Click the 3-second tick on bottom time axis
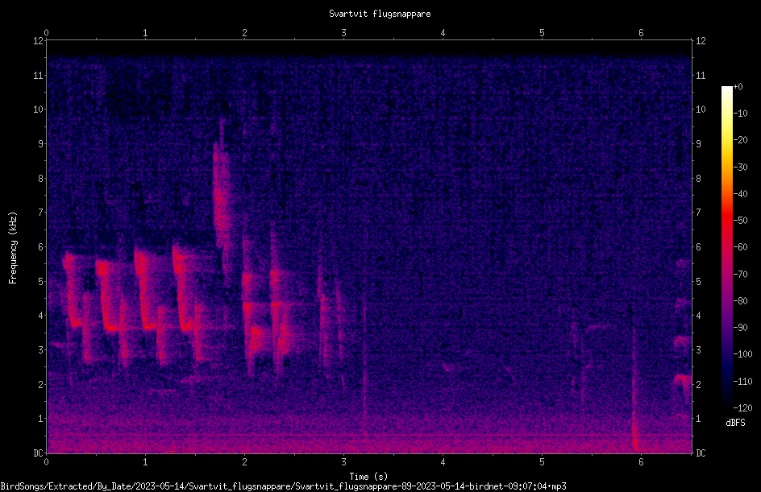Image resolution: width=761 pixels, height=492 pixels. pyautogui.click(x=343, y=462)
